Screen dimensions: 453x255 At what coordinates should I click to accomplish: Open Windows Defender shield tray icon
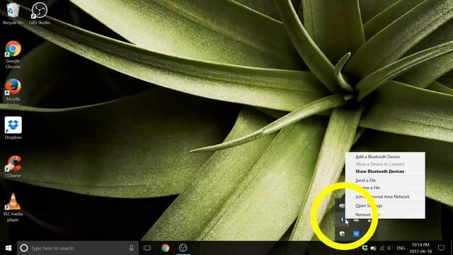(342, 234)
